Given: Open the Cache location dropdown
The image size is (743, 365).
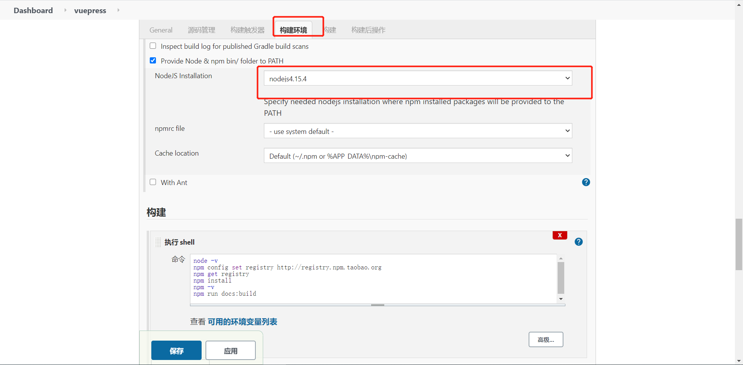Looking at the screenshot, I should tap(418, 156).
